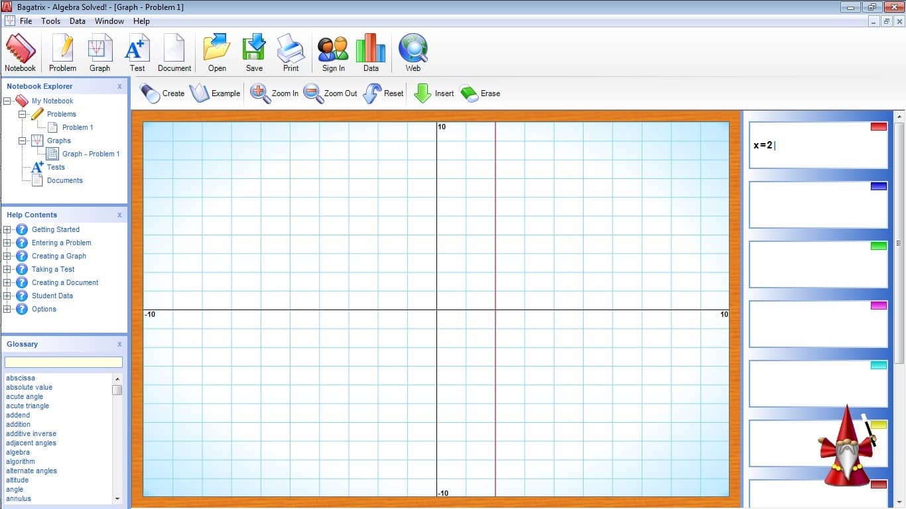Click the Erase tool icon
Viewport: 906px width, 509px height.
point(470,93)
